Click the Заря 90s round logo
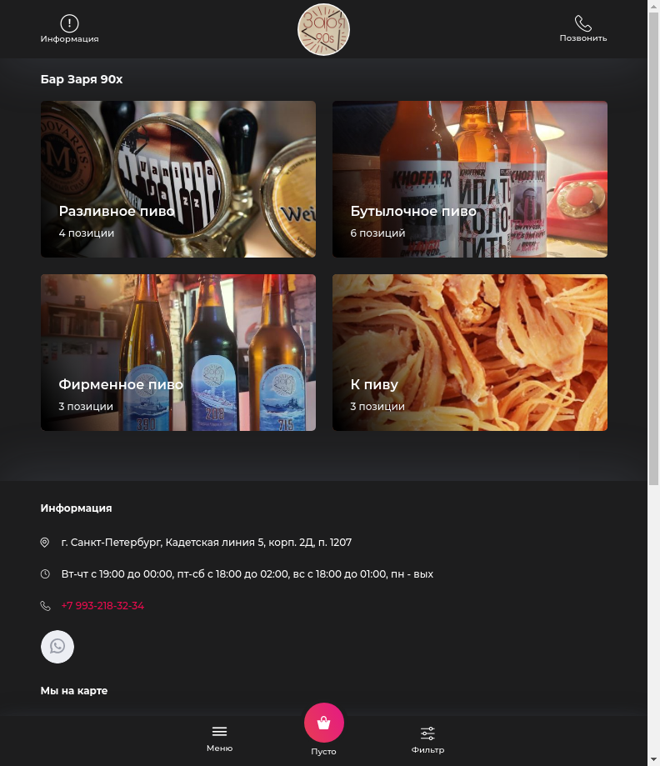This screenshot has width=660, height=766. 323,29
